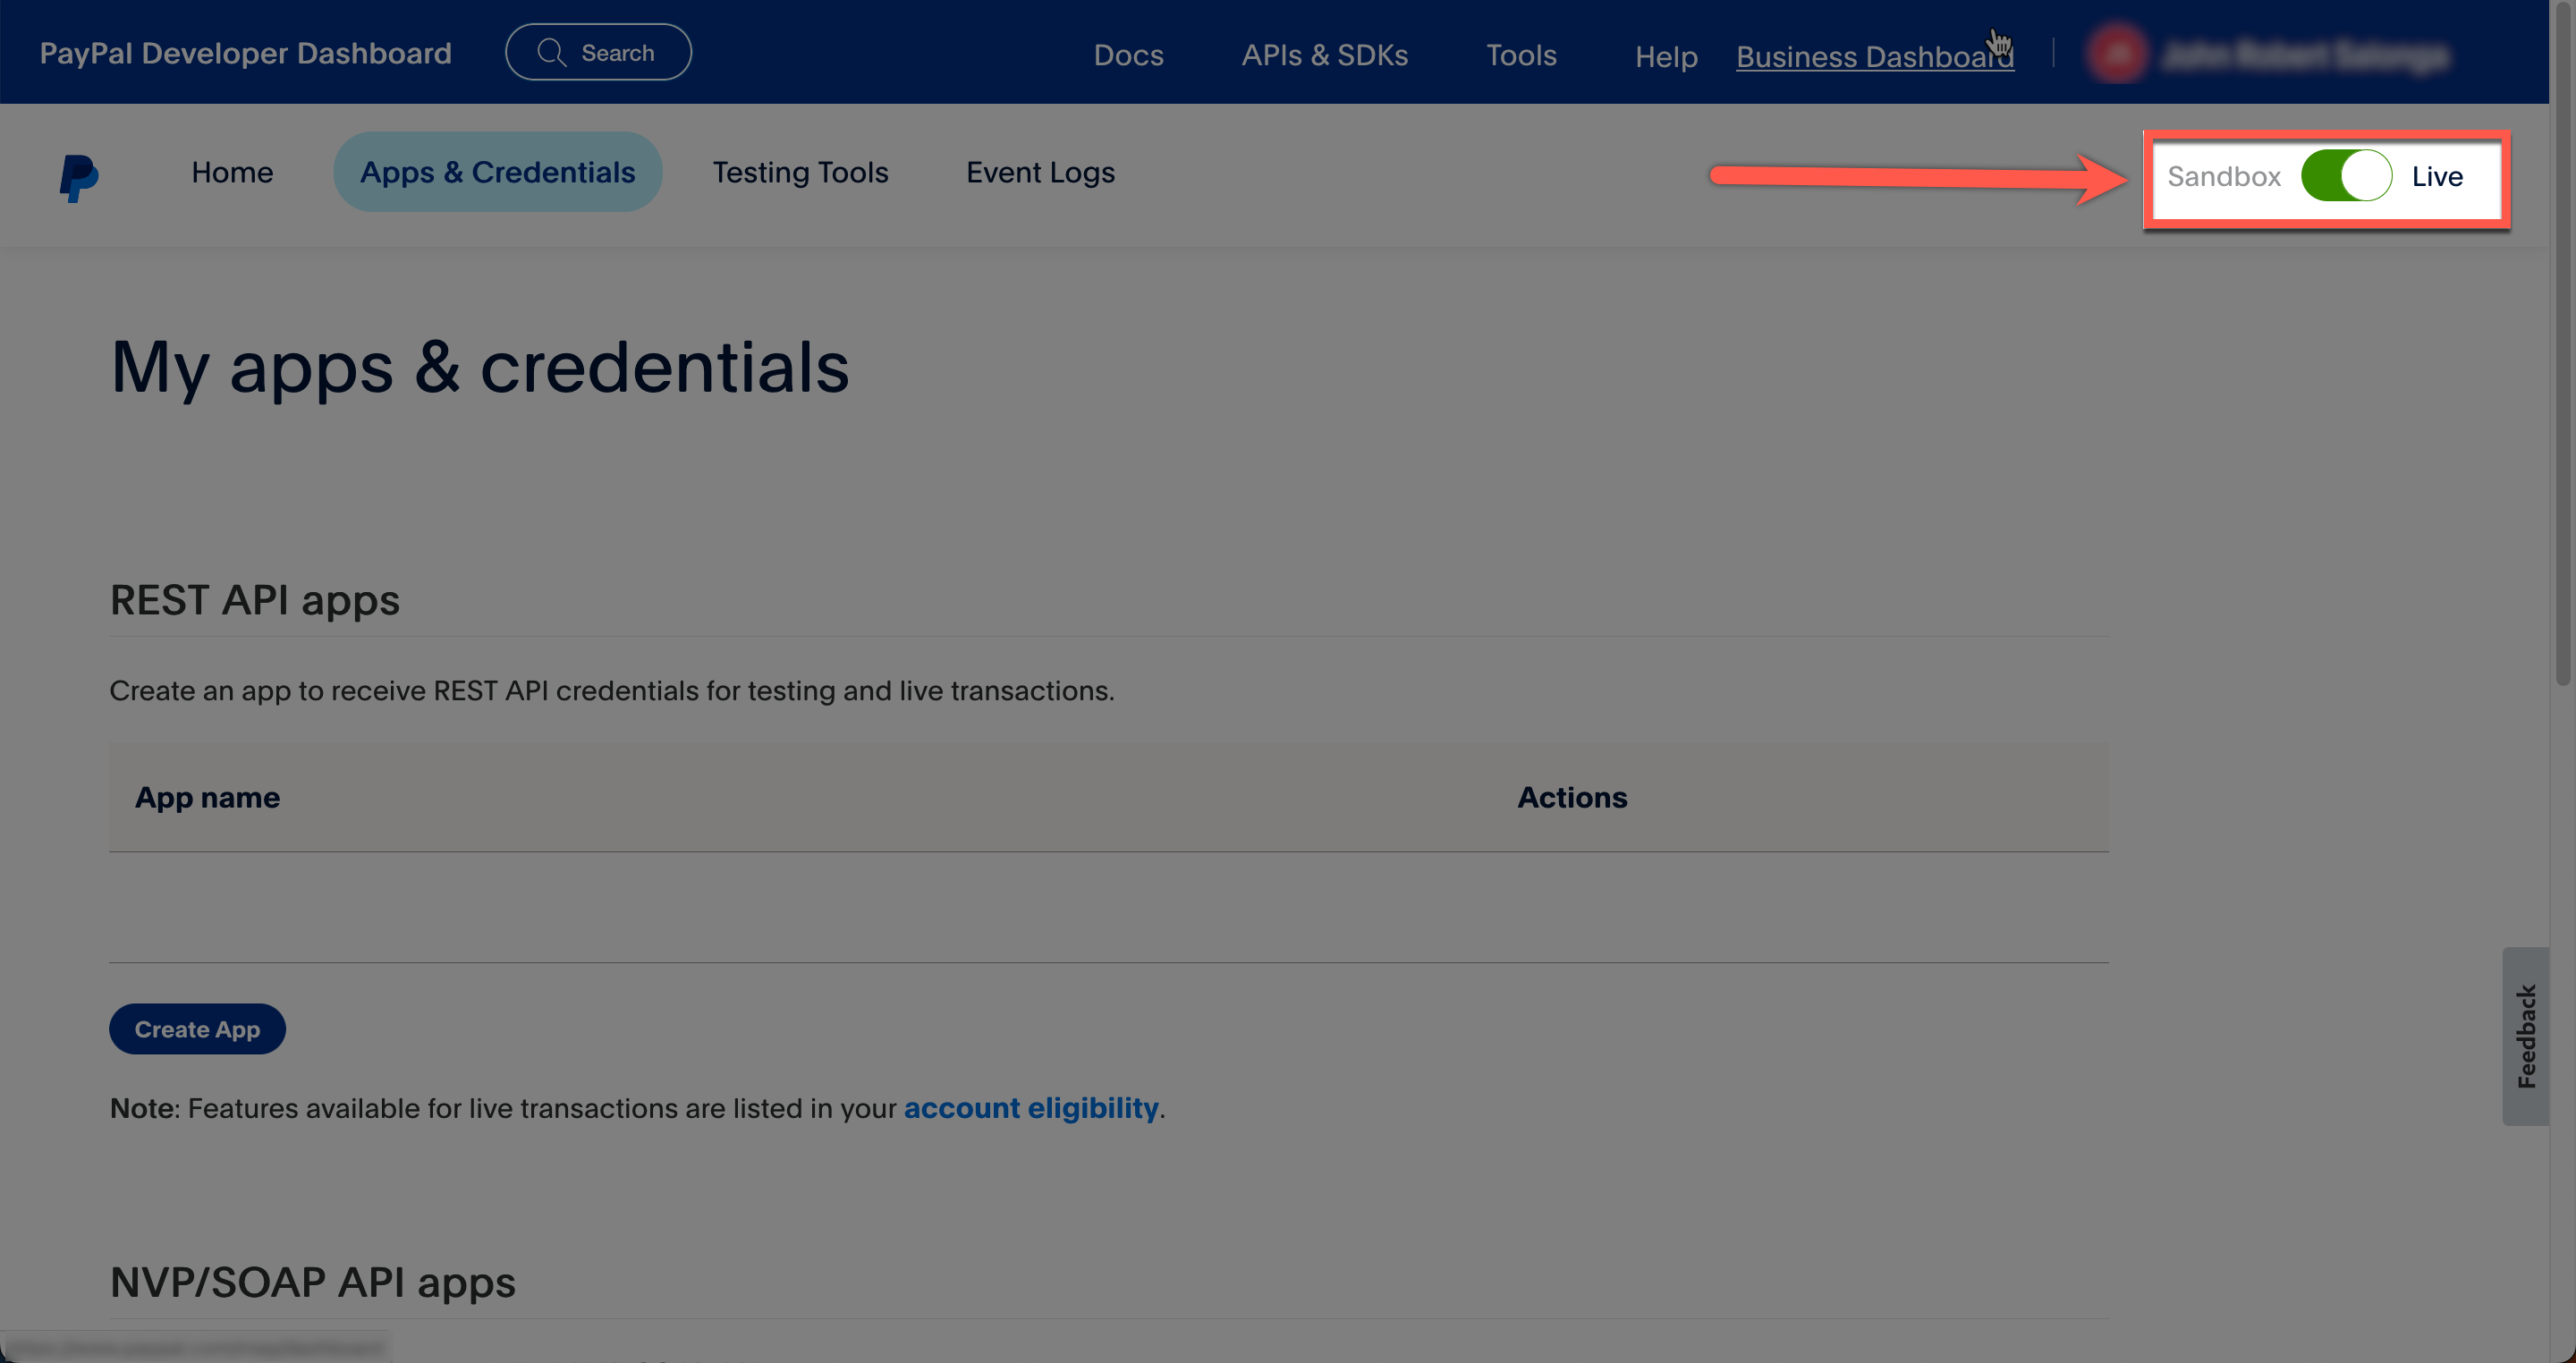Open the Apps & Credentials dropdown
Viewport: 2576px width, 1363px height.
tap(496, 170)
